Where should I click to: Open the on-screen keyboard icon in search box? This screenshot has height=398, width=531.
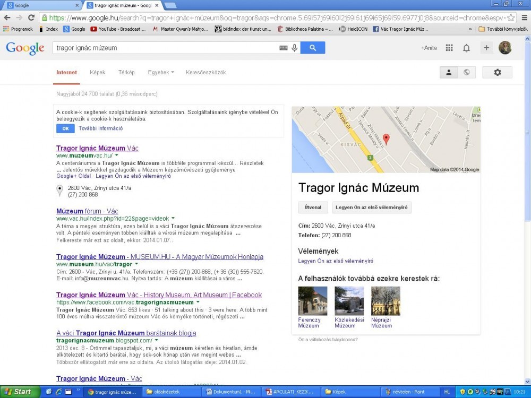click(284, 48)
